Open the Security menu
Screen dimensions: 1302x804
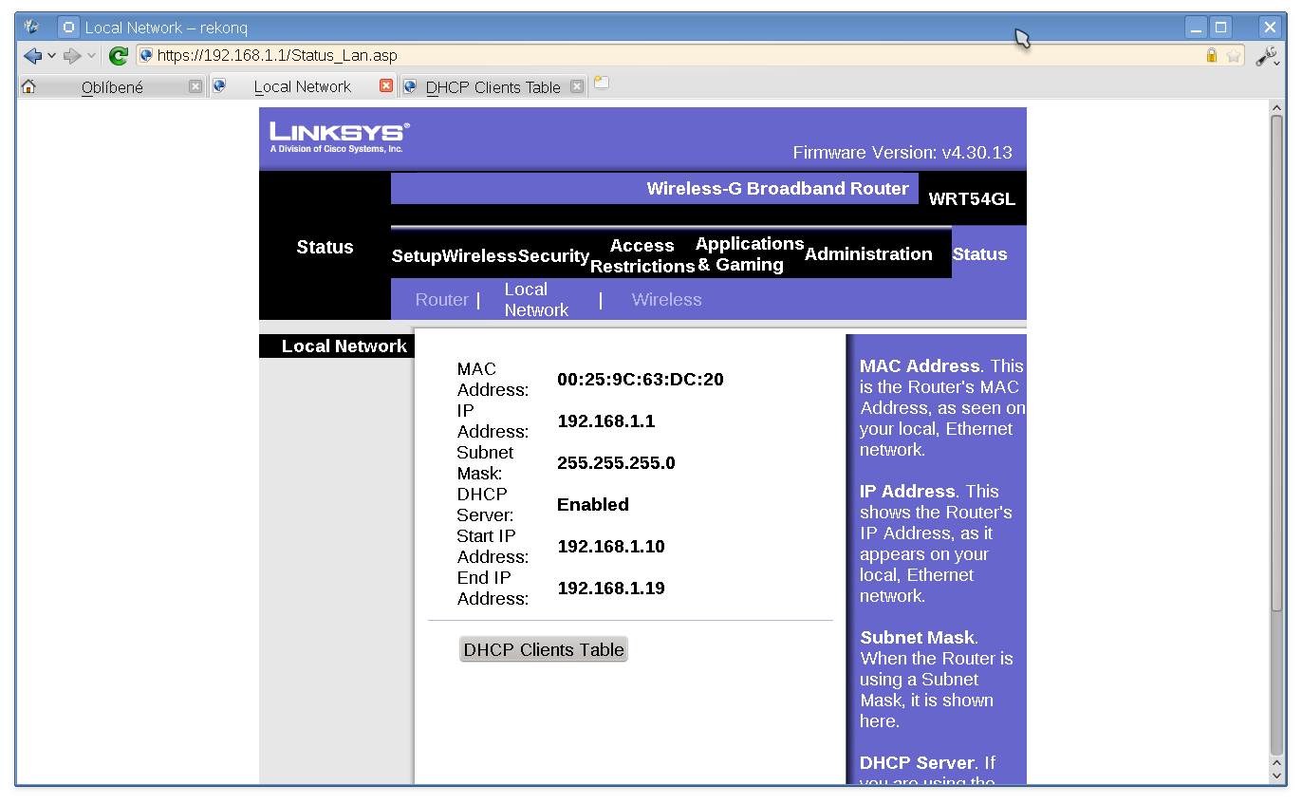[553, 256]
